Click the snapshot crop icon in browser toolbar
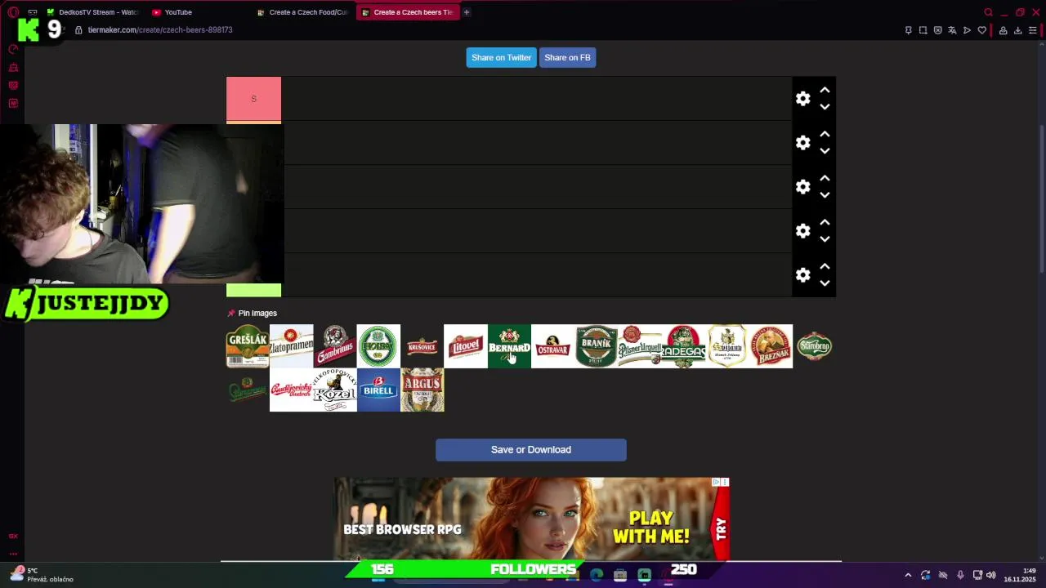Viewport: 1046px width, 588px height. [x=923, y=30]
